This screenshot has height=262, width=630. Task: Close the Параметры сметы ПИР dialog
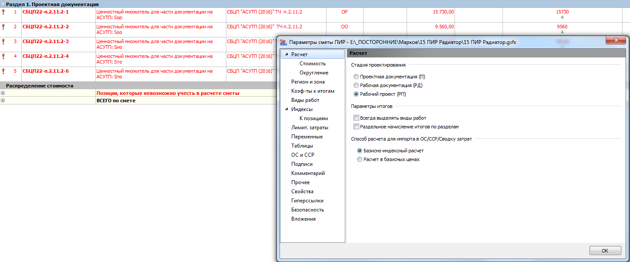tap(616, 40)
